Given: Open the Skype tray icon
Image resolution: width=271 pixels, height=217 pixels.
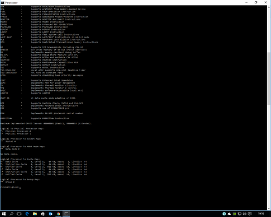Looking at the screenshot, I should coord(224,214).
